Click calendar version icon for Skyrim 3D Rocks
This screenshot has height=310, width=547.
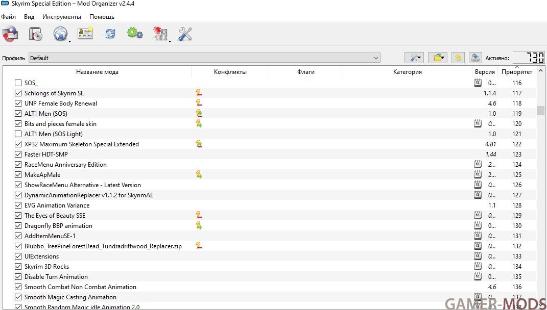tap(478, 266)
